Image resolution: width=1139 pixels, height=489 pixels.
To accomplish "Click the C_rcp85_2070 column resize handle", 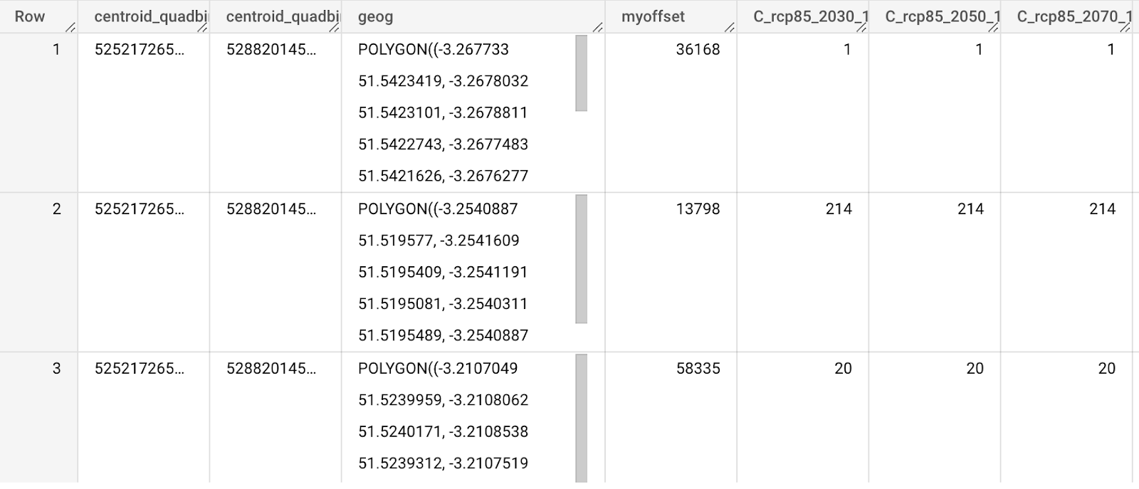I will [x=1125, y=28].
